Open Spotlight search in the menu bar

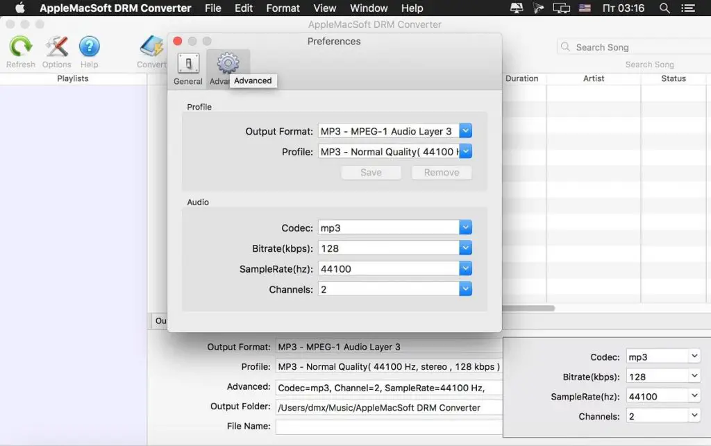664,8
